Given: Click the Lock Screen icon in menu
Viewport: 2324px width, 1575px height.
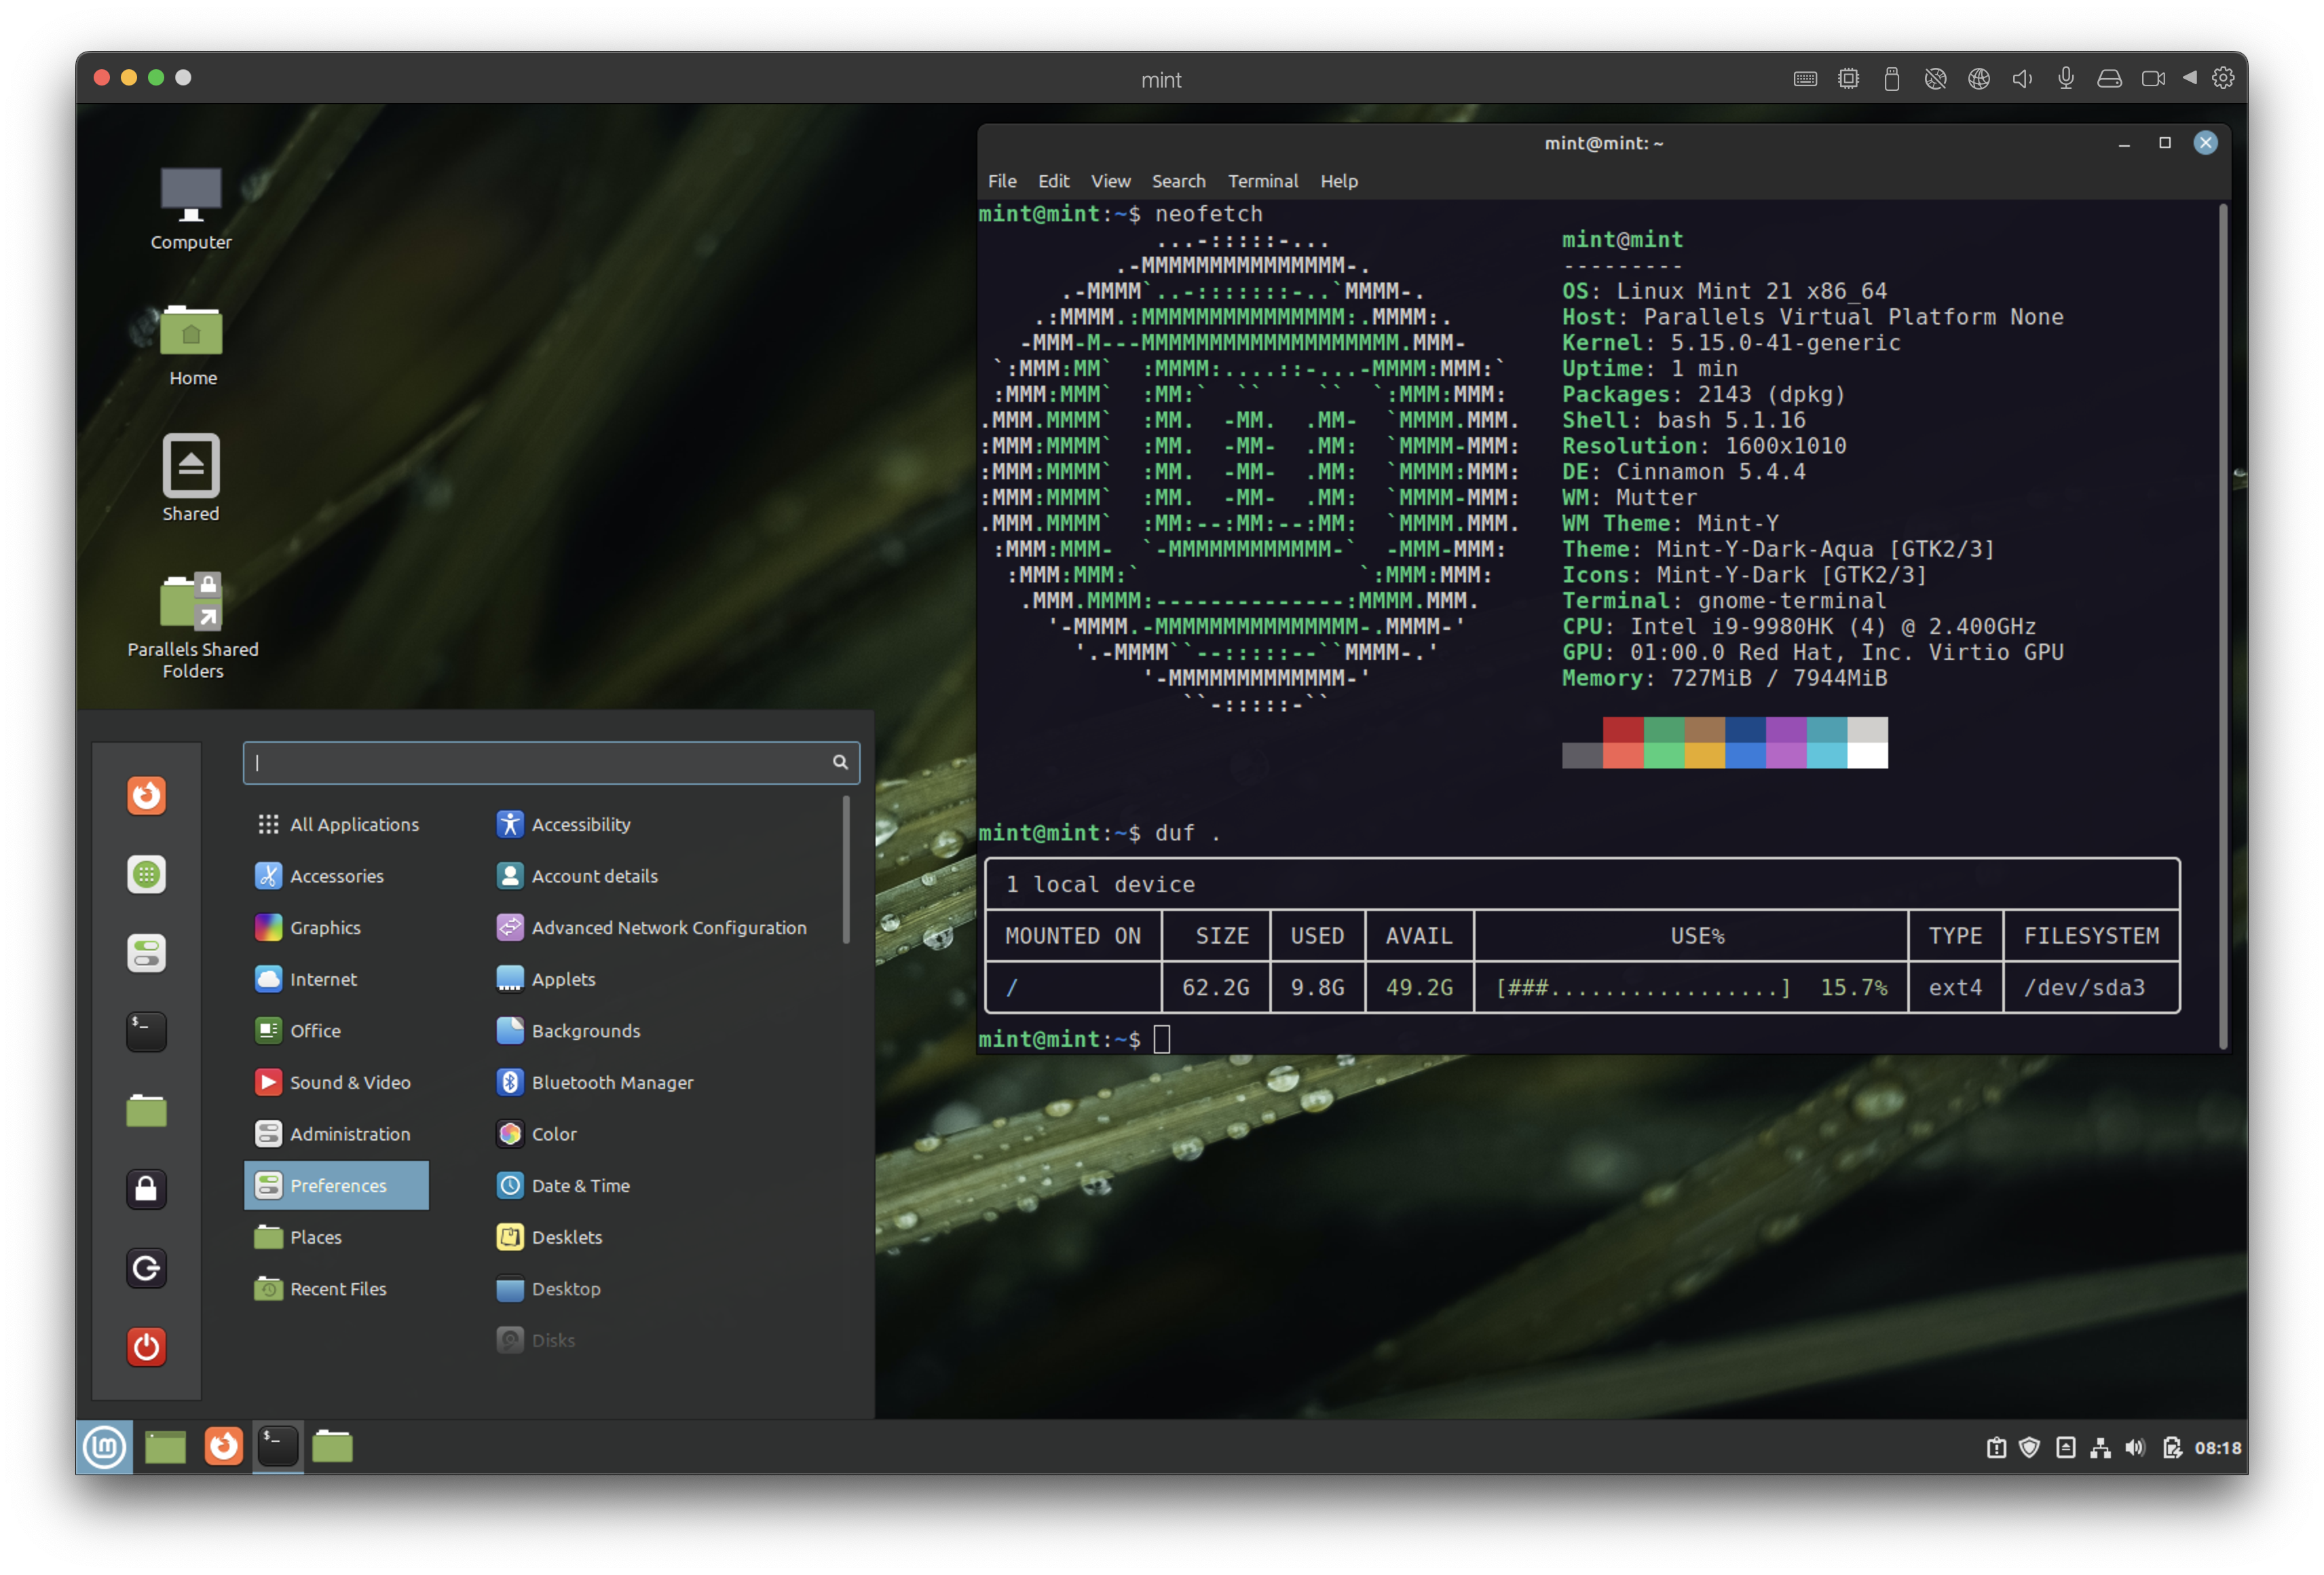Looking at the screenshot, I should pyautogui.click(x=146, y=1189).
